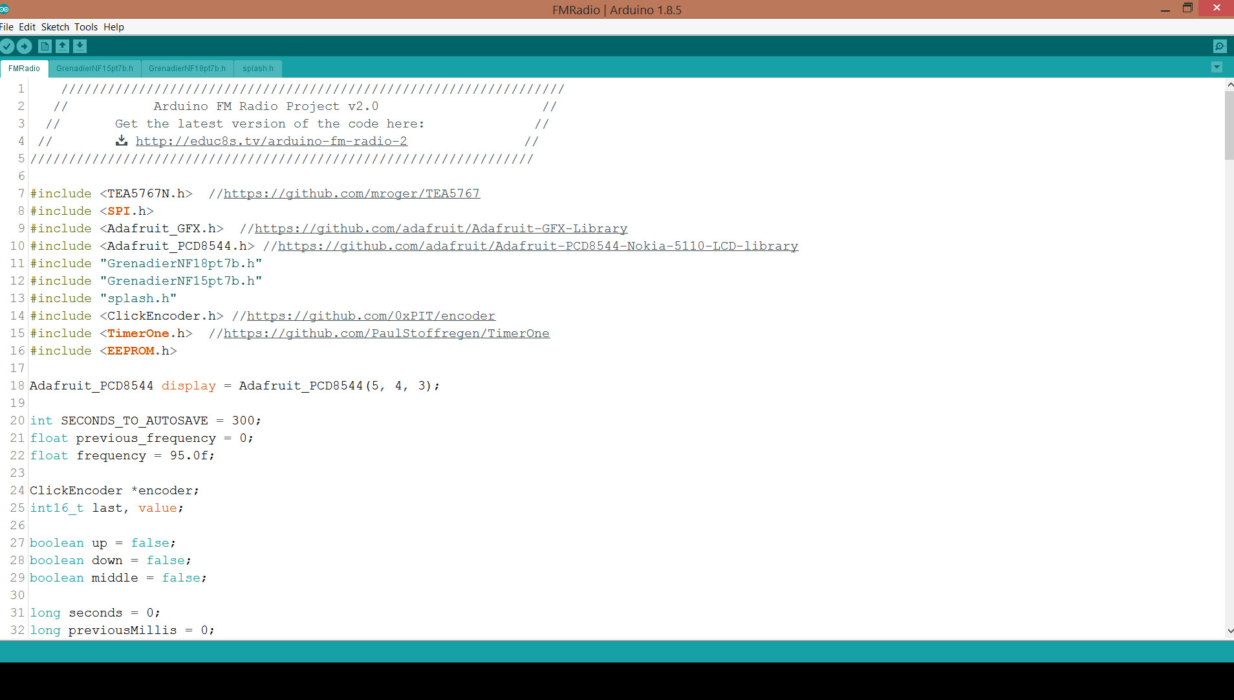Image resolution: width=1234 pixels, height=700 pixels.
Task: Click the vertical scrollbar thumb
Action: 1229,125
